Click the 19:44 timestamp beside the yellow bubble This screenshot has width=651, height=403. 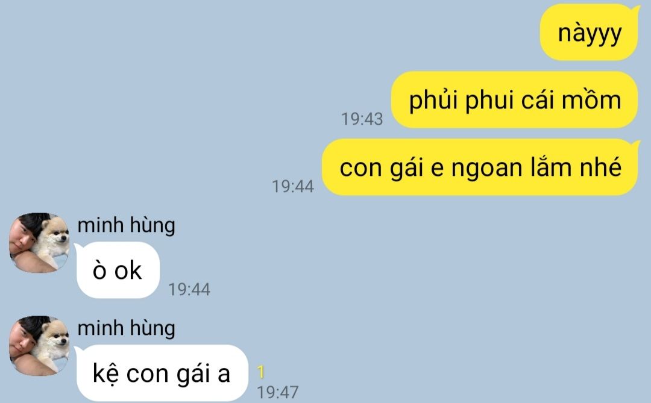point(293,186)
